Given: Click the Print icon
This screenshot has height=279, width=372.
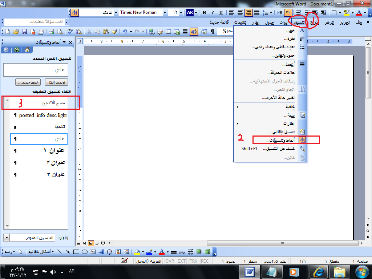Looking at the screenshot, I should click(51, 32).
